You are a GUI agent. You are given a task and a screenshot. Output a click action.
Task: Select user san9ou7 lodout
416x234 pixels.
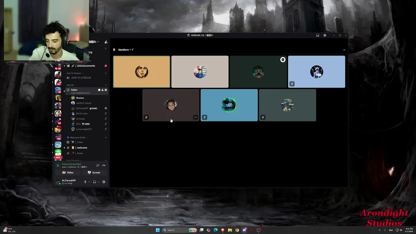[84, 103]
